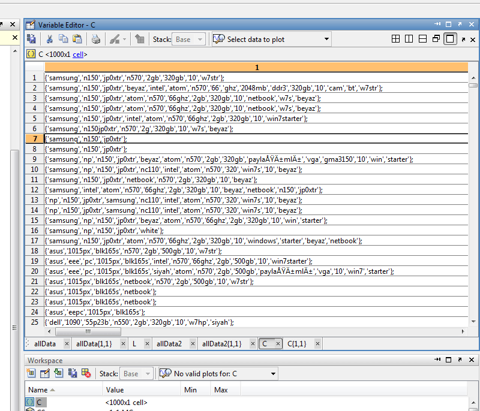Open the Print icon in Variable Editor

coord(97,38)
